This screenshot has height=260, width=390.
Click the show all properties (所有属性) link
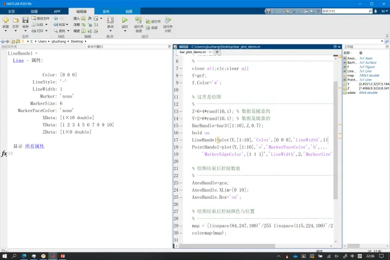click(x=35, y=146)
